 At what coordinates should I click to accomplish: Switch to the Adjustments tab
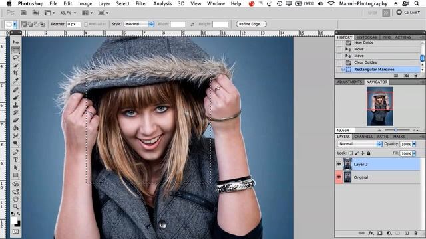click(349, 82)
